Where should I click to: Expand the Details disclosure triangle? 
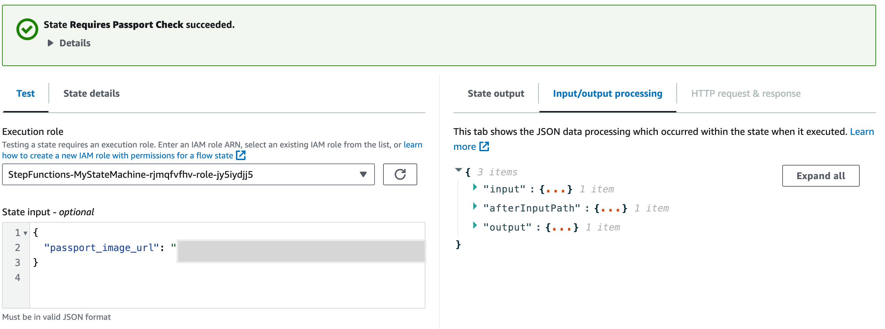(x=51, y=43)
